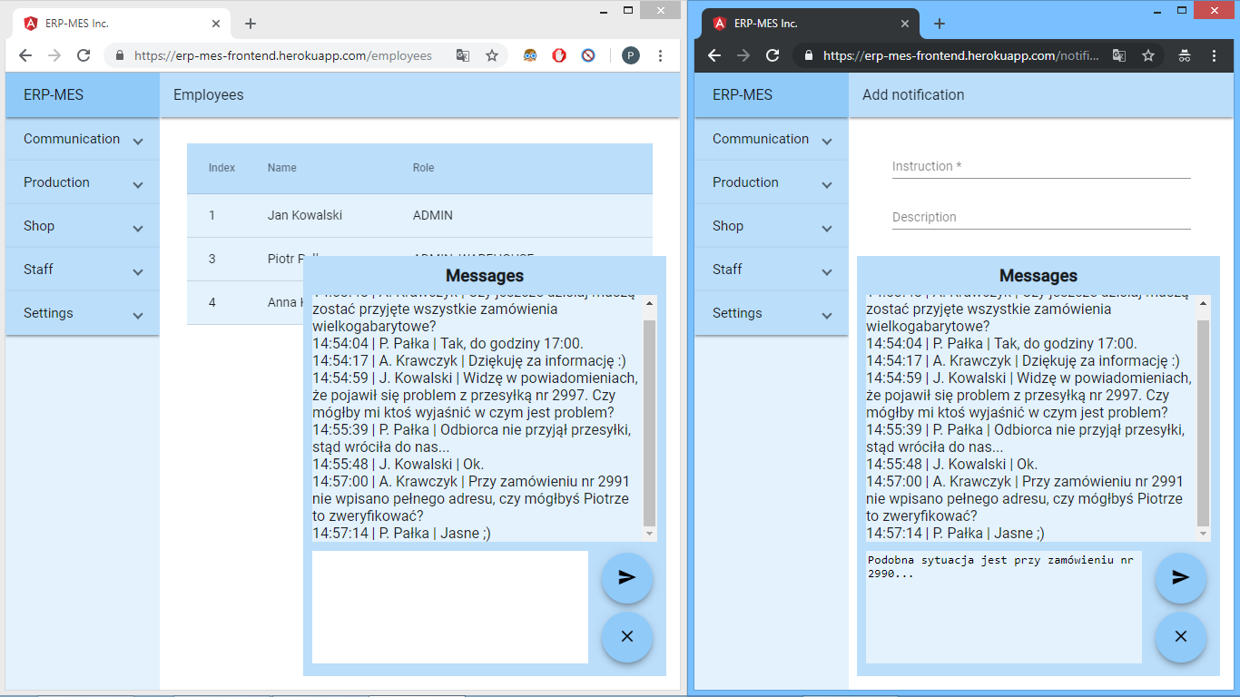
Task: Click the ERP-MES brand link in the Employees window
Action: point(54,94)
